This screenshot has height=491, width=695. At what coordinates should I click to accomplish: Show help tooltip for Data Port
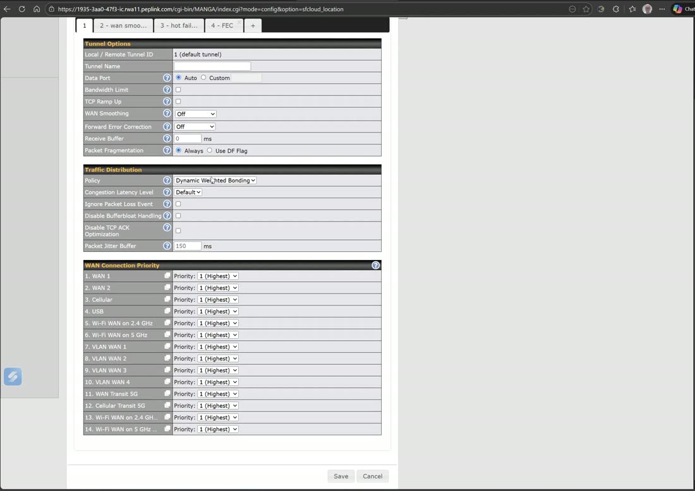[x=167, y=78]
